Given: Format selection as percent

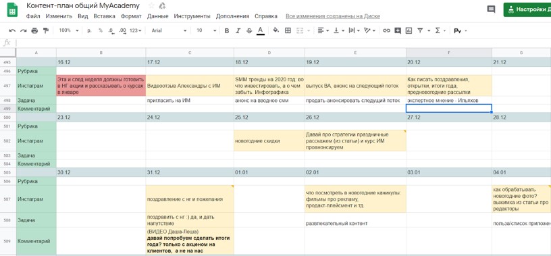Looking at the screenshot, I should (x=101, y=30).
